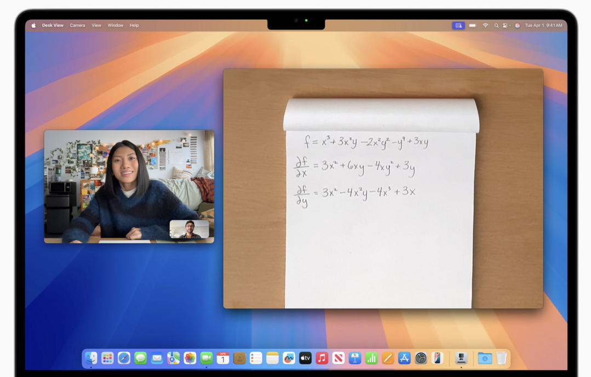Open the Wi-Fi menu

(x=485, y=25)
